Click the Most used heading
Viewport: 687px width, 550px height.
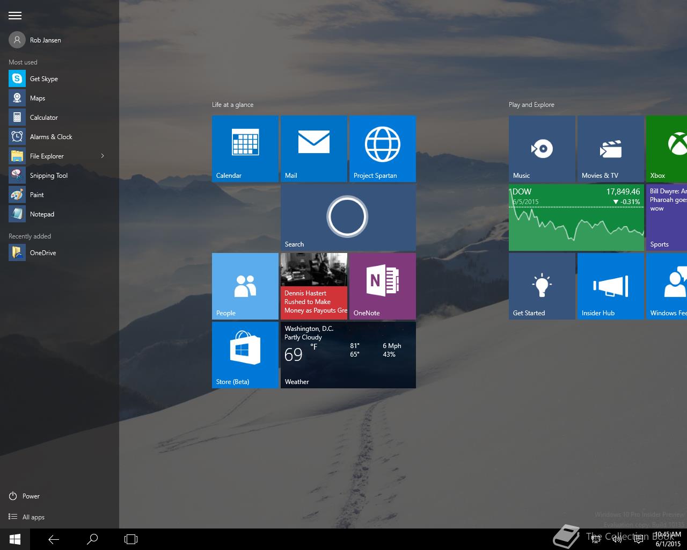[23, 62]
